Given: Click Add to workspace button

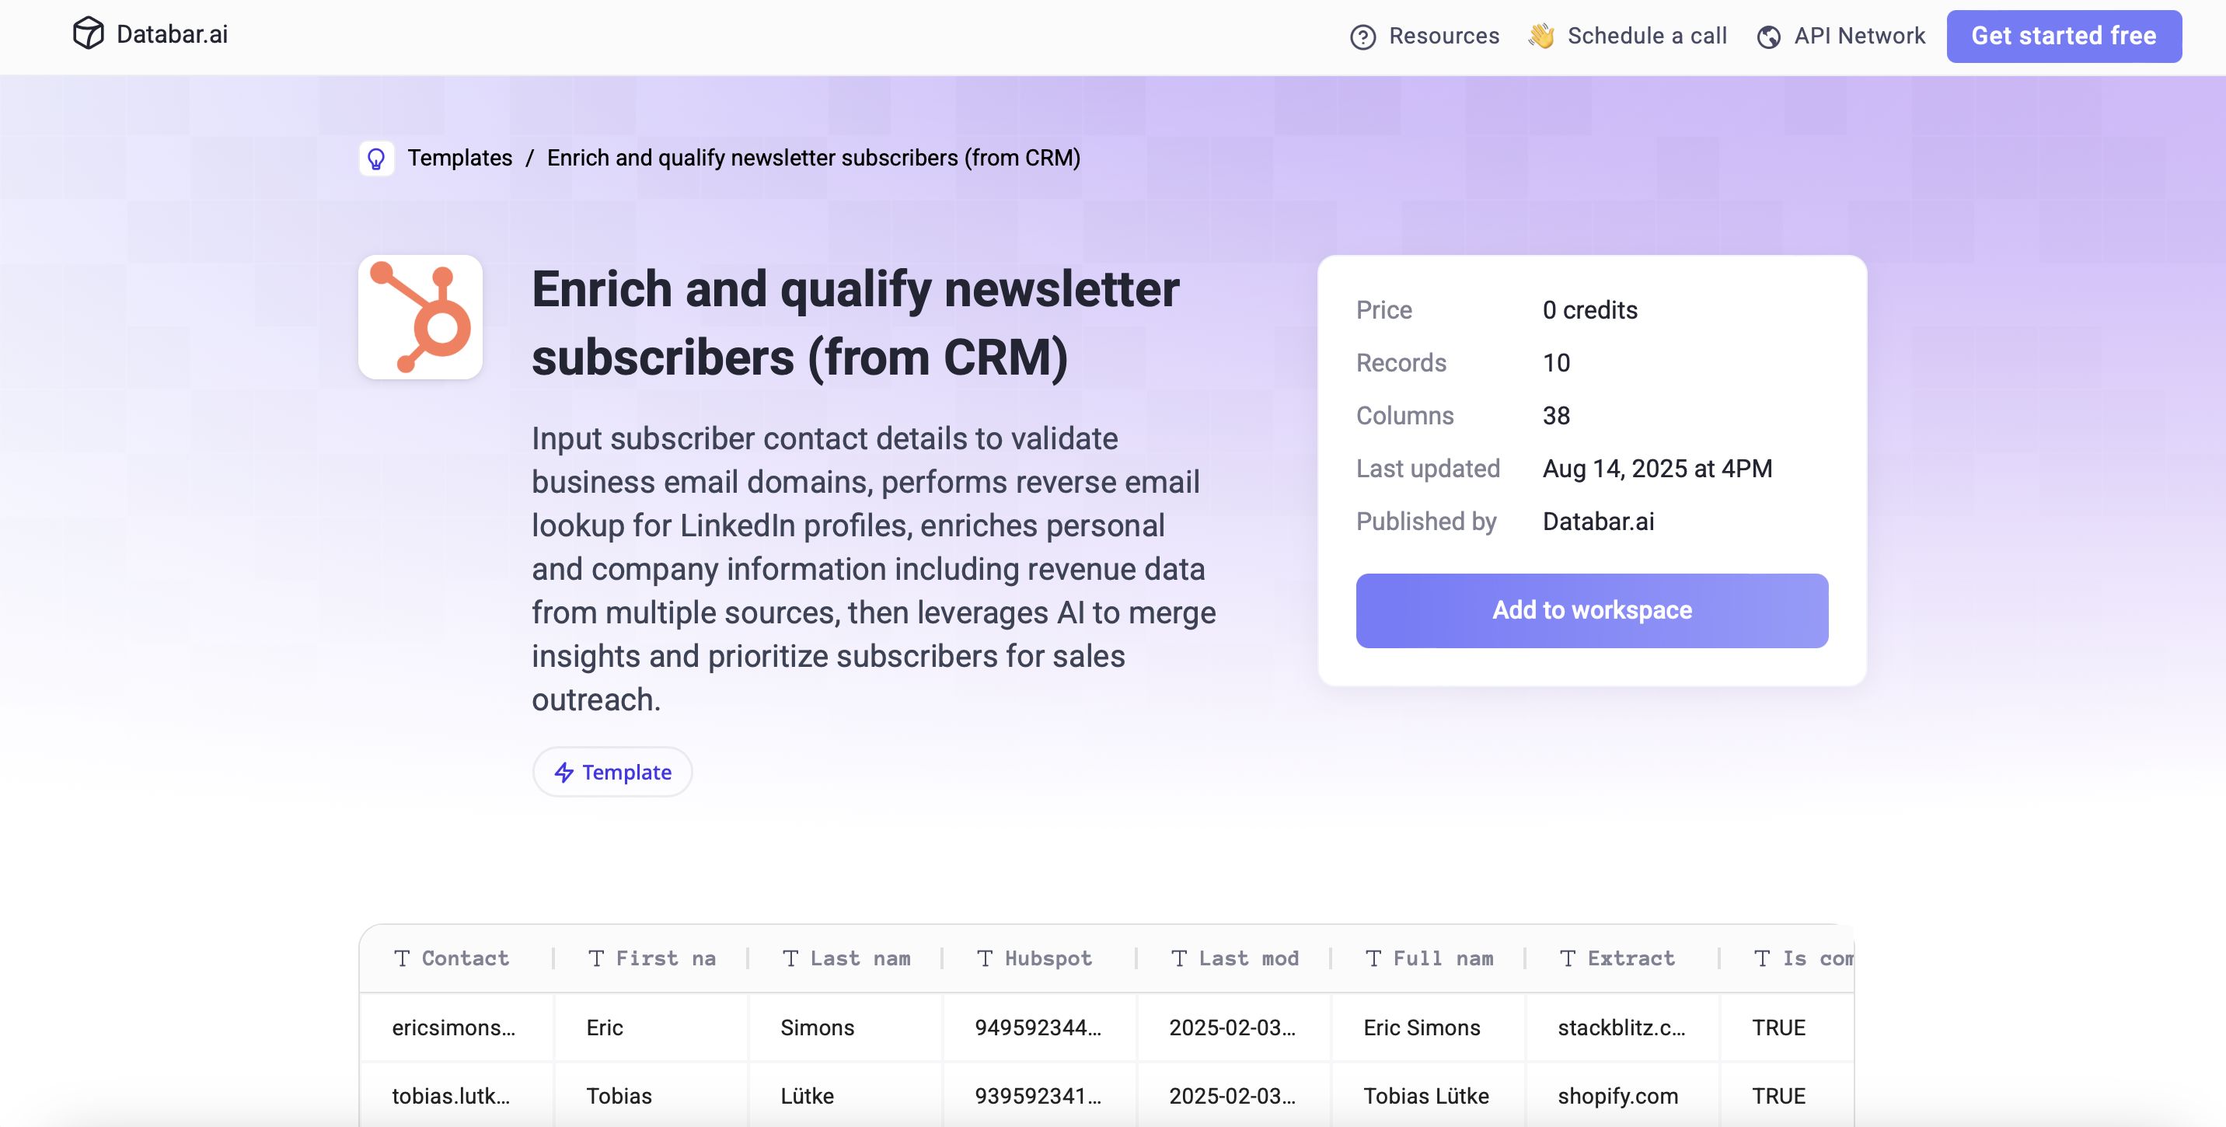Looking at the screenshot, I should click(x=1592, y=610).
